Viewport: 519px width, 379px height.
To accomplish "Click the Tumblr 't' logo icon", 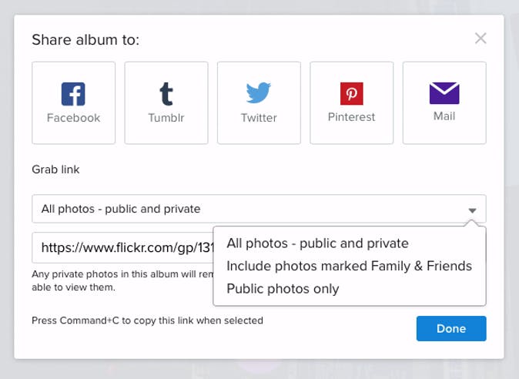I will point(166,94).
